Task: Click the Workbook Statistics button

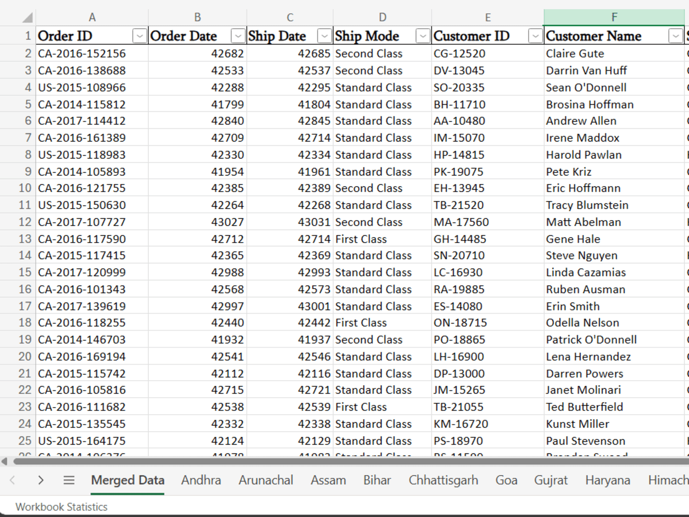Action: [x=62, y=507]
